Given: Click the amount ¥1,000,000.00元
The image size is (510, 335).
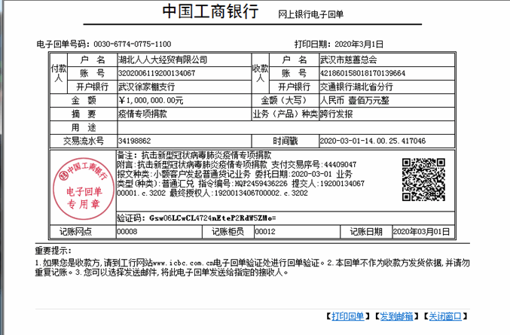Looking at the screenshot, I should pos(151,100).
